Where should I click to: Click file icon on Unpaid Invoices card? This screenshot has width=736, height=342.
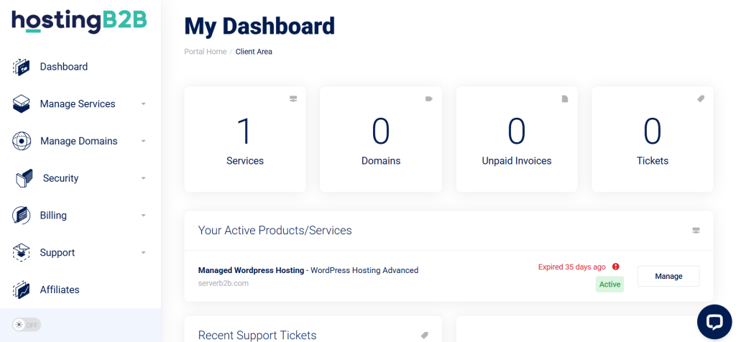click(565, 99)
